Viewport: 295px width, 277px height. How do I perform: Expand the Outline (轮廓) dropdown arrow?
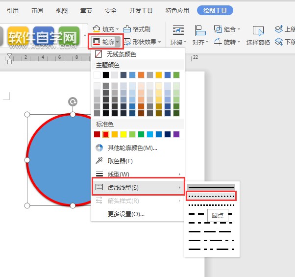click(x=118, y=42)
